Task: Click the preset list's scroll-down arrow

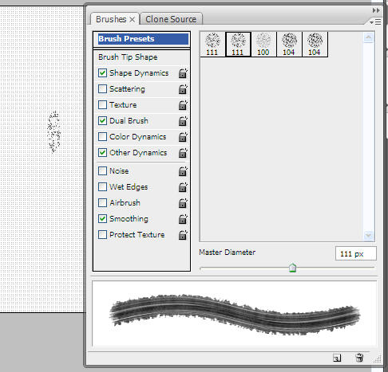Action: point(369,235)
